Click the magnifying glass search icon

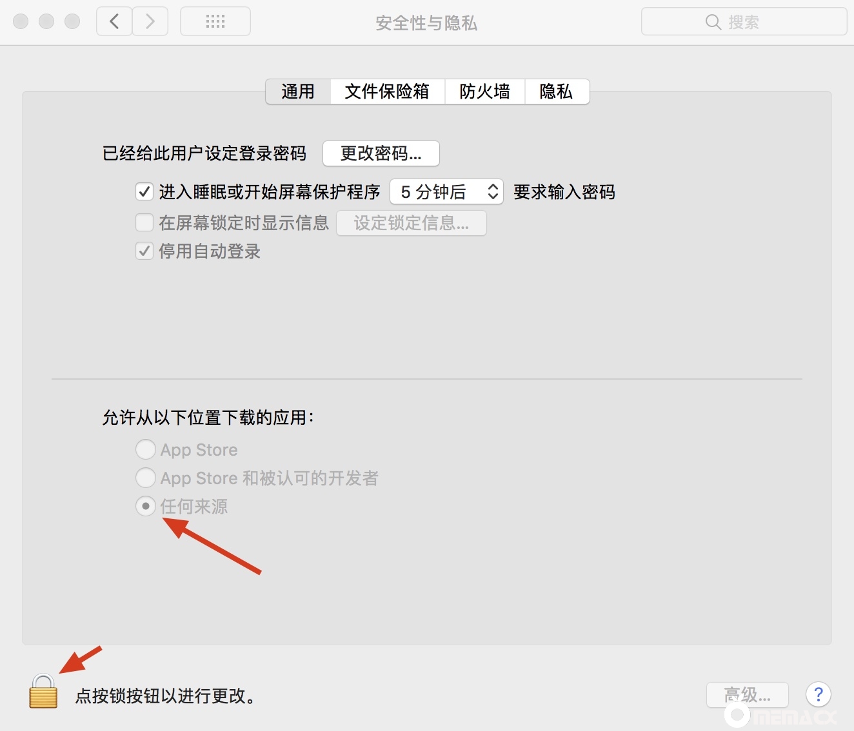pyautogui.click(x=712, y=23)
